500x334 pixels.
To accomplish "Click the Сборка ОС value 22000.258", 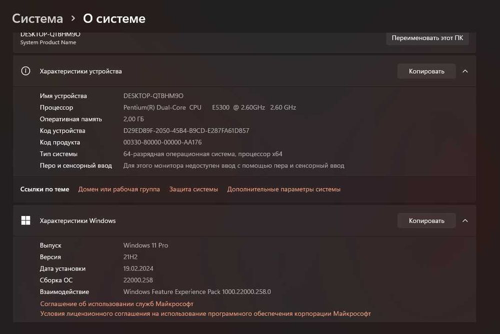I will pyautogui.click(x=138, y=280).
